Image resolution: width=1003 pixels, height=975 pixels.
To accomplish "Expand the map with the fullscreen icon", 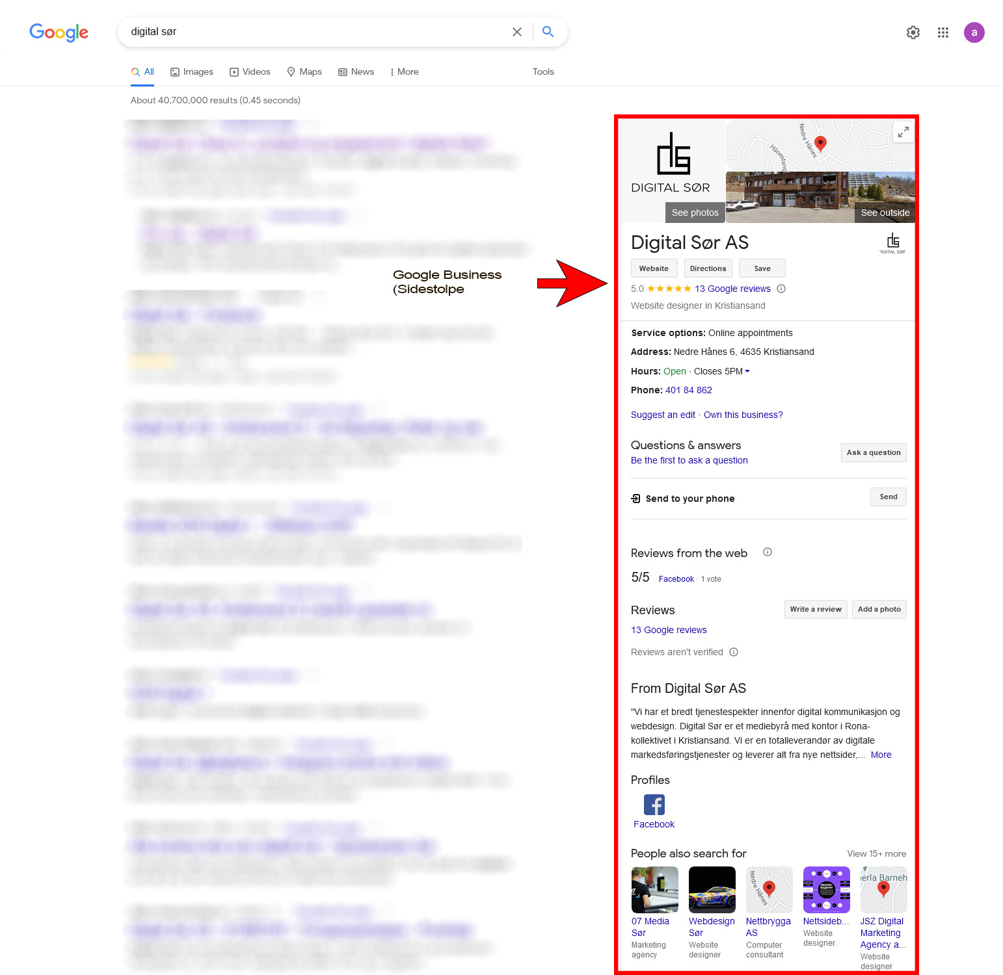I will [x=903, y=133].
